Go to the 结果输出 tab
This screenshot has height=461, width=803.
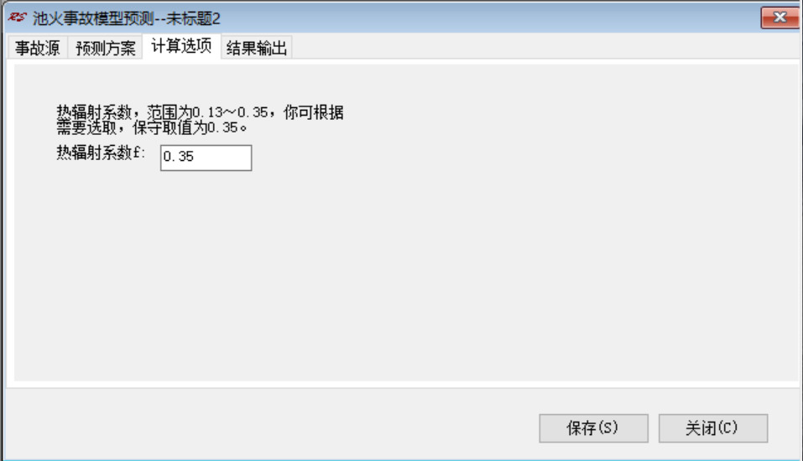(256, 48)
